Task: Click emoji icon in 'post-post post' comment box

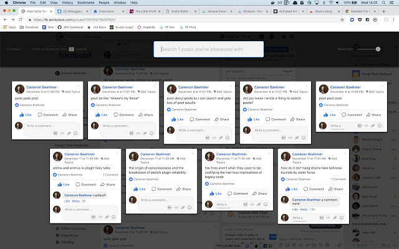Action: tap(380, 126)
